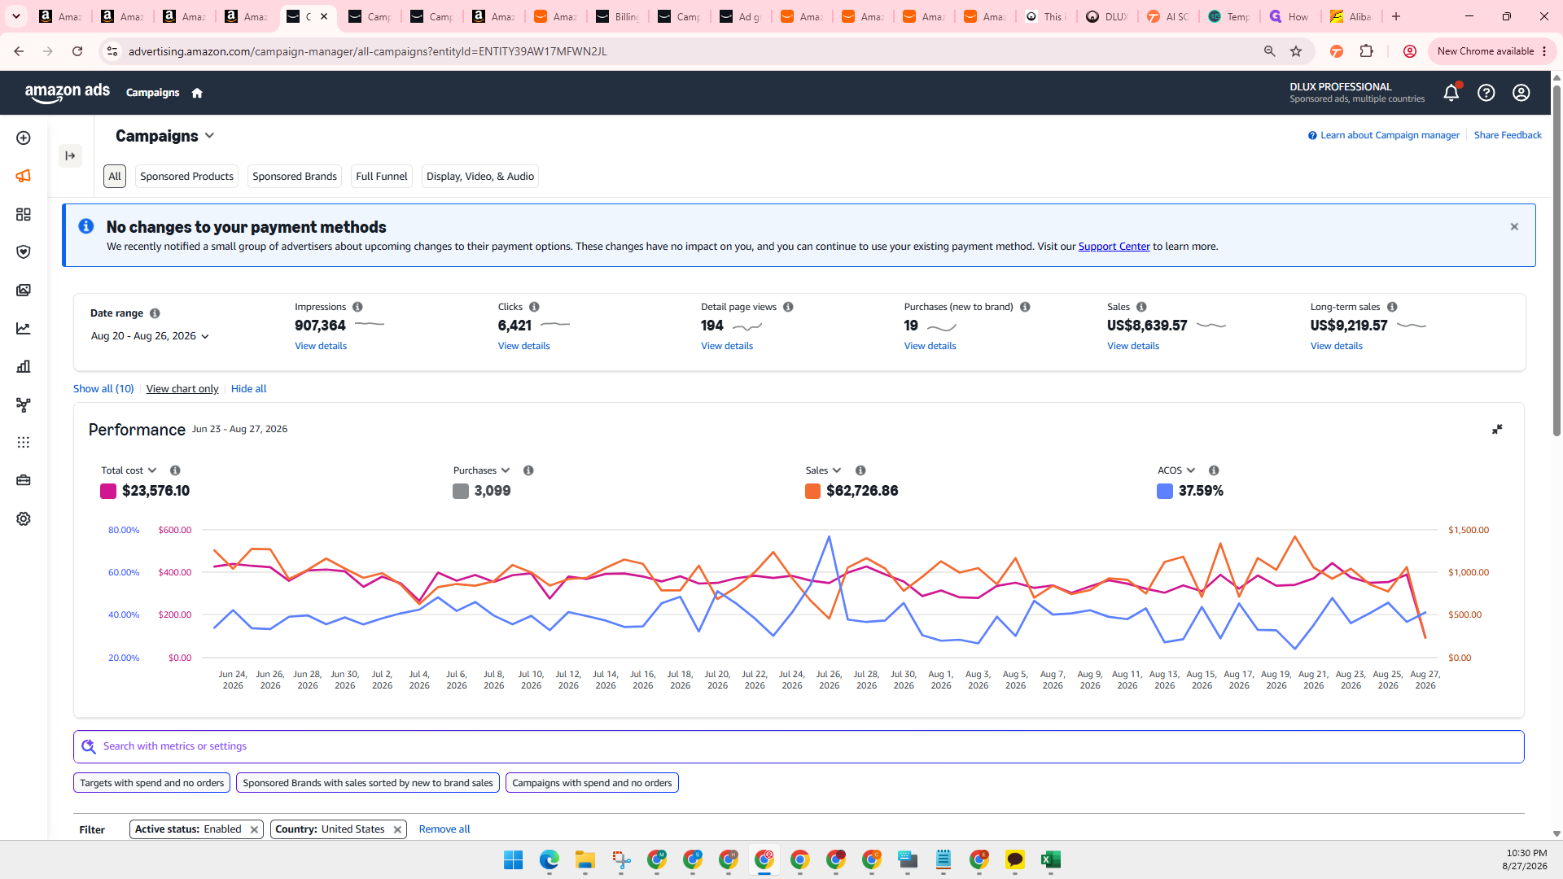Image resolution: width=1563 pixels, height=879 pixels.
Task: Open the help question mark icon
Action: (x=1486, y=93)
